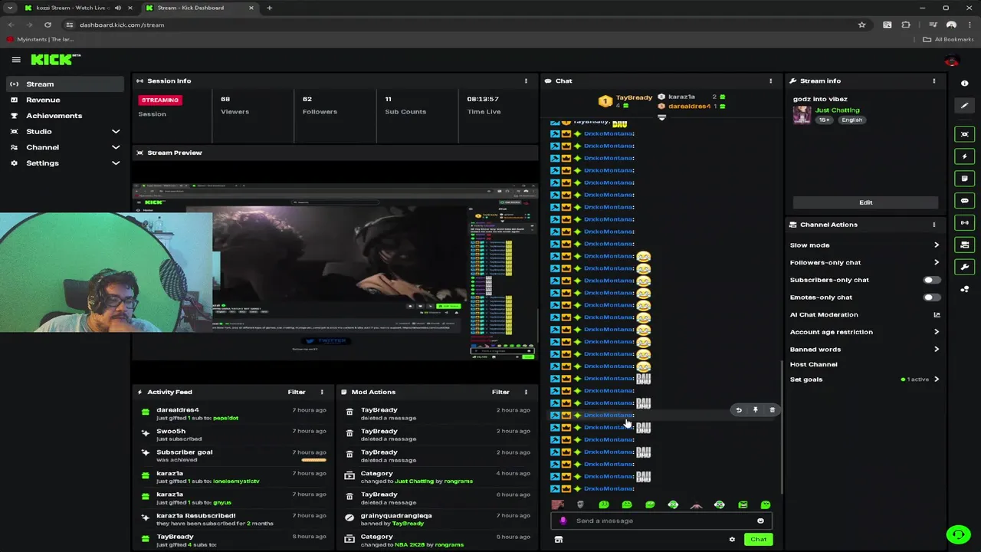Viewport: 981px width, 552px height.
Task: Open Set goals options
Action: [x=865, y=379]
